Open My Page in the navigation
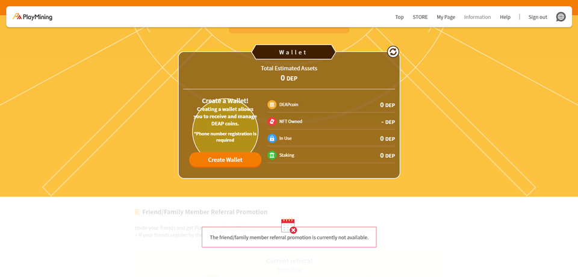This screenshot has width=578, height=277. (x=446, y=17)
